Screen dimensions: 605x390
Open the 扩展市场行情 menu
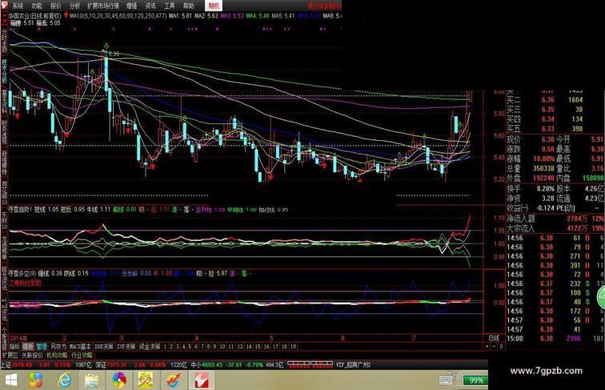click(x=103, y=6)
